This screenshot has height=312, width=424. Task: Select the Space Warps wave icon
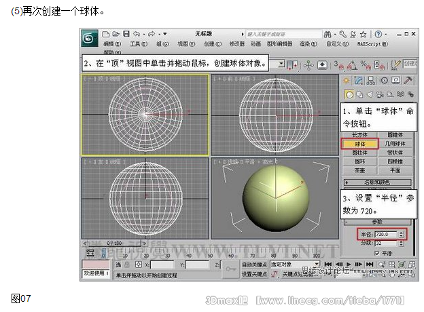[400, 94]
